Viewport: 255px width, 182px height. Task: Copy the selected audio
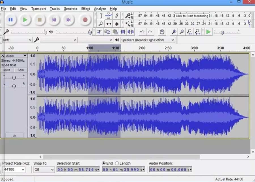coord(107,32)
